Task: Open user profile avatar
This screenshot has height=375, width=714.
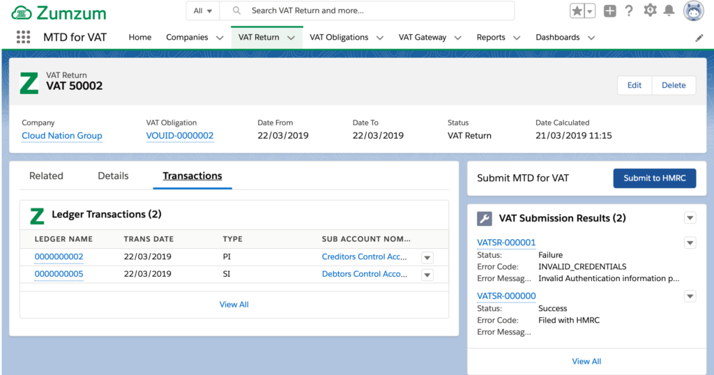Action: [693, 10]
